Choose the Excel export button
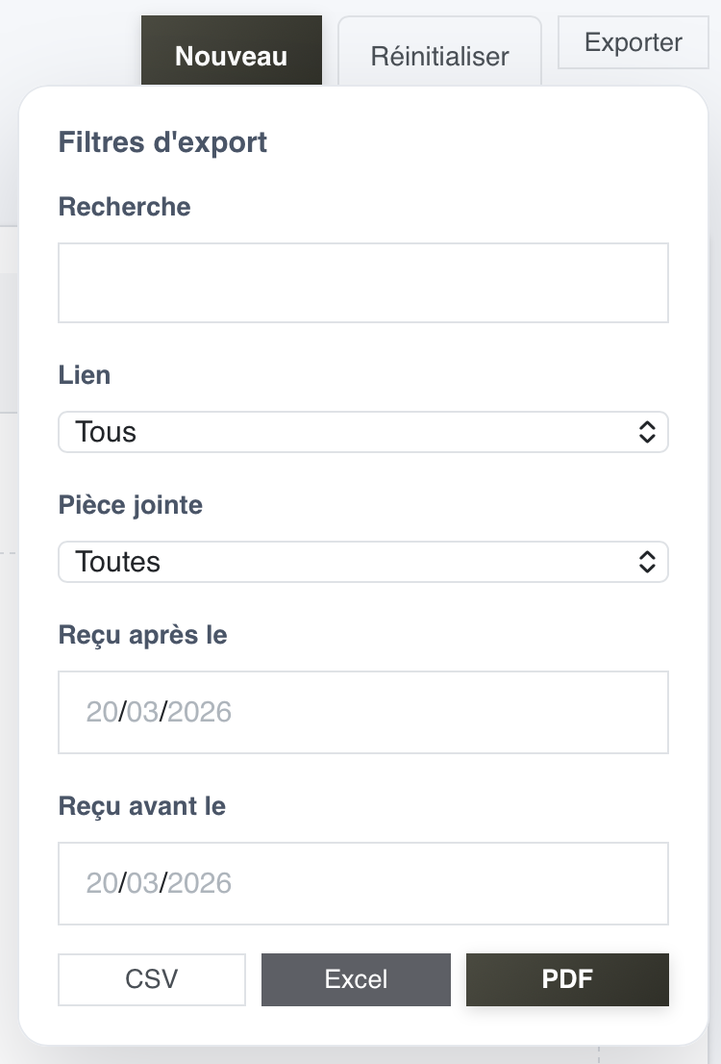Screen dimensions: 721x1064 coord(356,979)
